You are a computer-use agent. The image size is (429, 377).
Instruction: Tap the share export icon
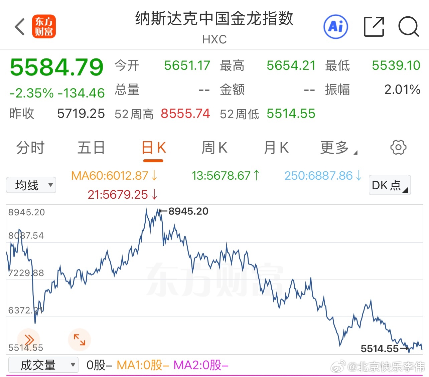374,26
